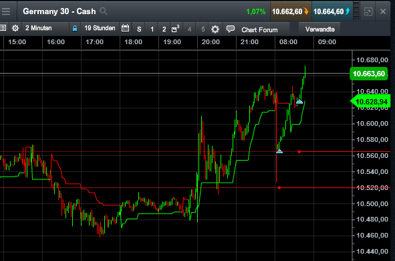Screen dimensions: 395x261
Task: Open the list panel icon at toolbar left
Action: (3, 28)
